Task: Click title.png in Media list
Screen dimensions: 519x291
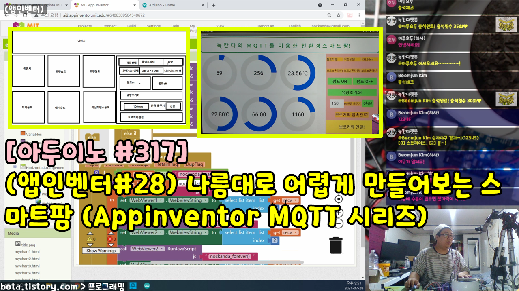Action: [28, 245]
